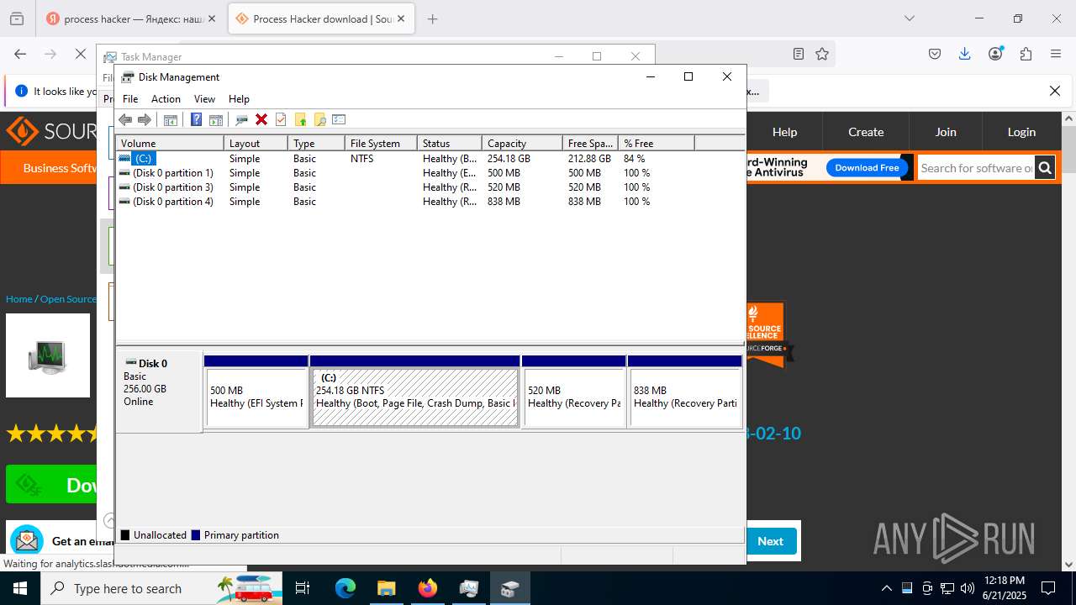Viewport: 1076px width, 605px height.
Task: Click the Primary partition legend swatch
Action: pyautogui.click(x=196, y=535)
